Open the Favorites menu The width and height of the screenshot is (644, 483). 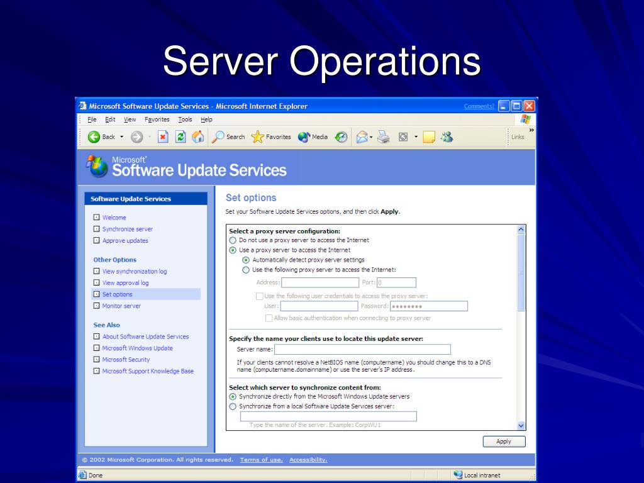157,119
